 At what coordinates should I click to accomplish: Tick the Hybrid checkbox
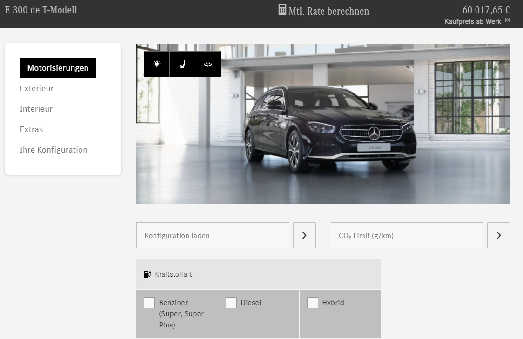tap(313, 303)
